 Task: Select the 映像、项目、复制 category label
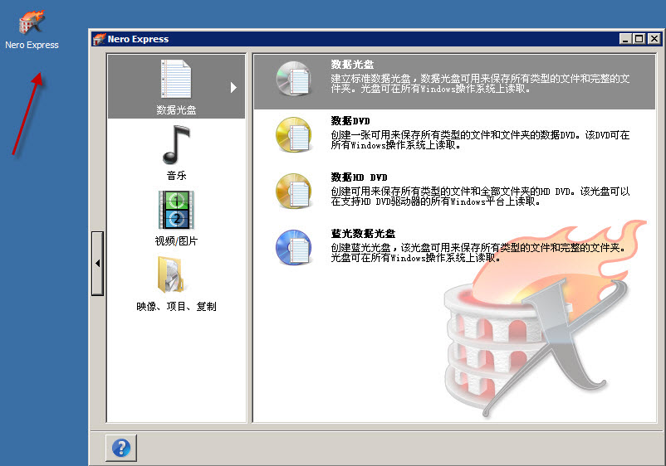176,306
